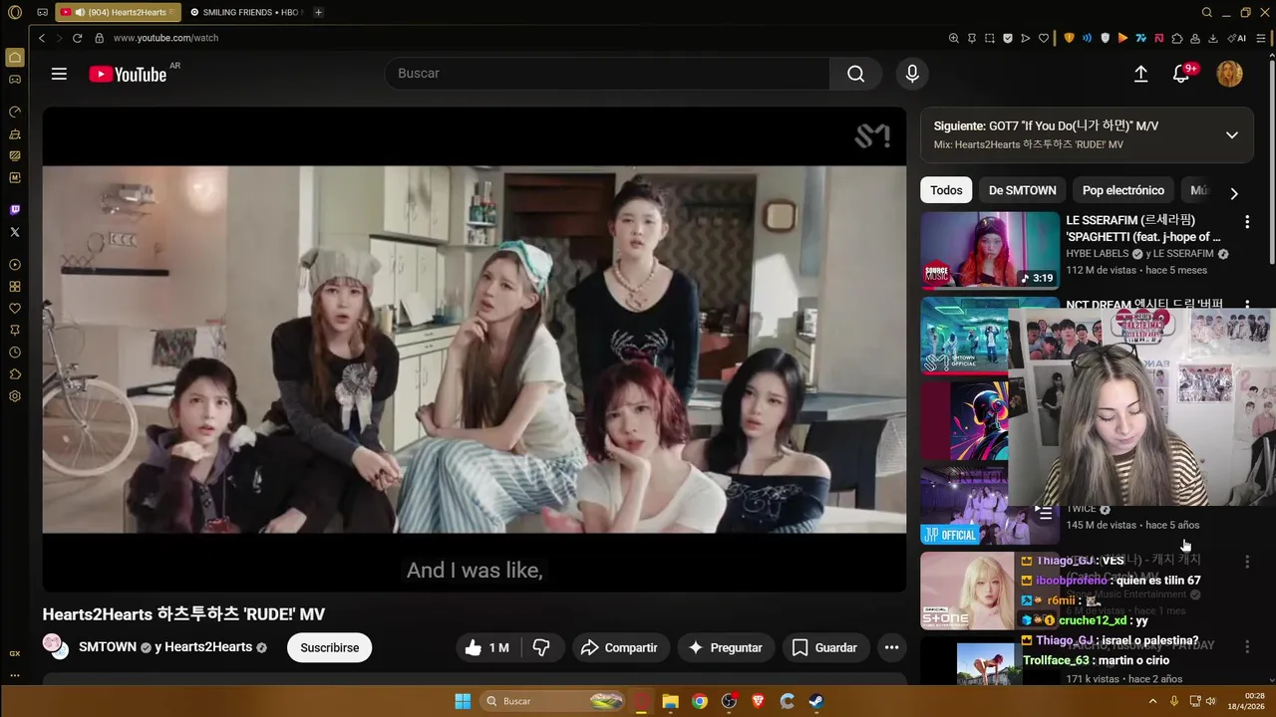The height and width of the screenshot is (717, 1276).
Task: Select the Todos filter chip
Action: point(947,190)
